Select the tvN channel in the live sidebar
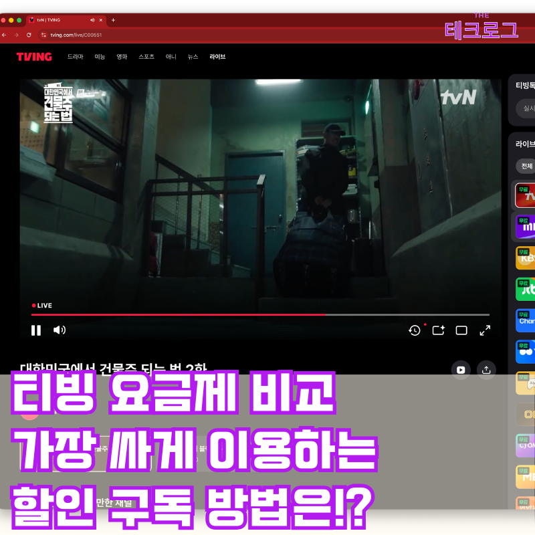This screenshot has width=535, height=535. 526,196
